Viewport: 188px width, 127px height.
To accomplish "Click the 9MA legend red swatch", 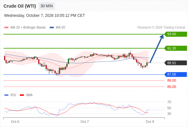I will click(x=22, y=95).
